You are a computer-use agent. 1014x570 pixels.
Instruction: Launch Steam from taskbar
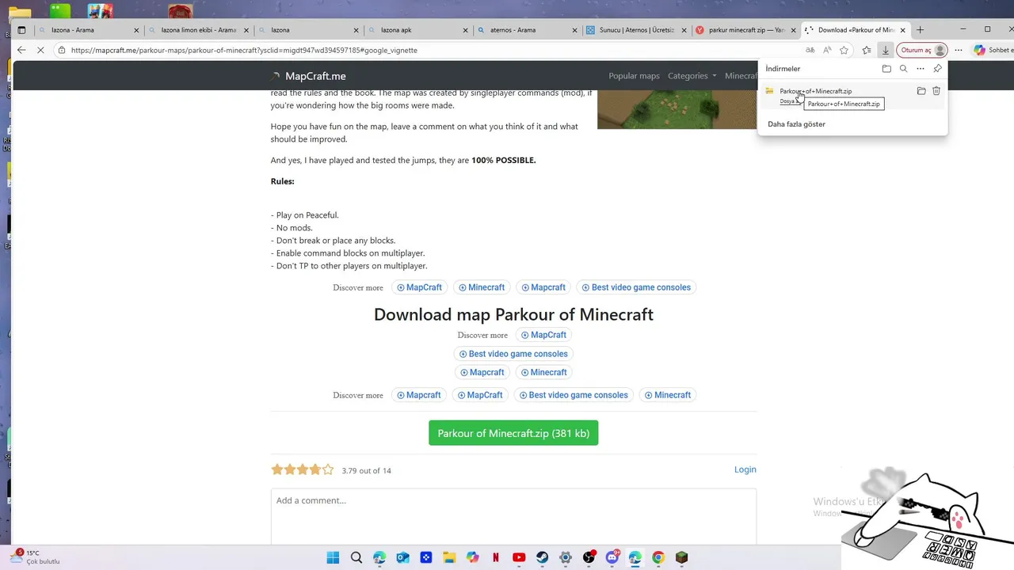coord(542,557)
